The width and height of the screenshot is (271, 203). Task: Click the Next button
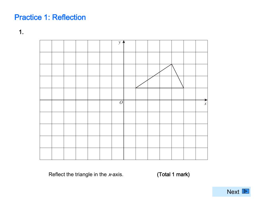click(231, 192)
